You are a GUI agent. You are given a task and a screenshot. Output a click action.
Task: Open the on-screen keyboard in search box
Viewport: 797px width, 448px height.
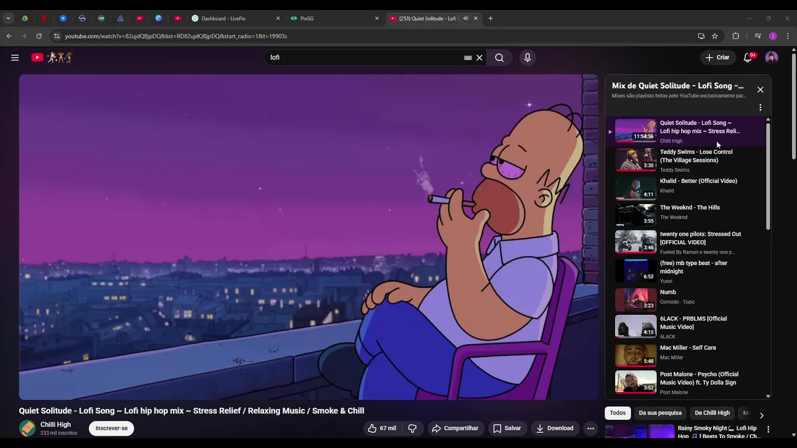[468, 57]
